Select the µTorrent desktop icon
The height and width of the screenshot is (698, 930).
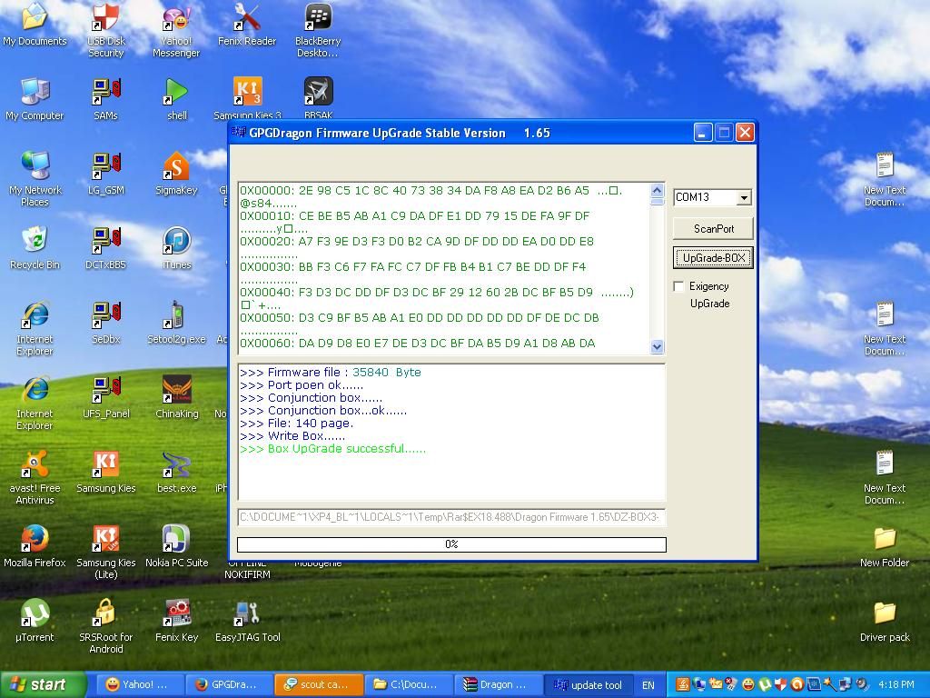35,621
